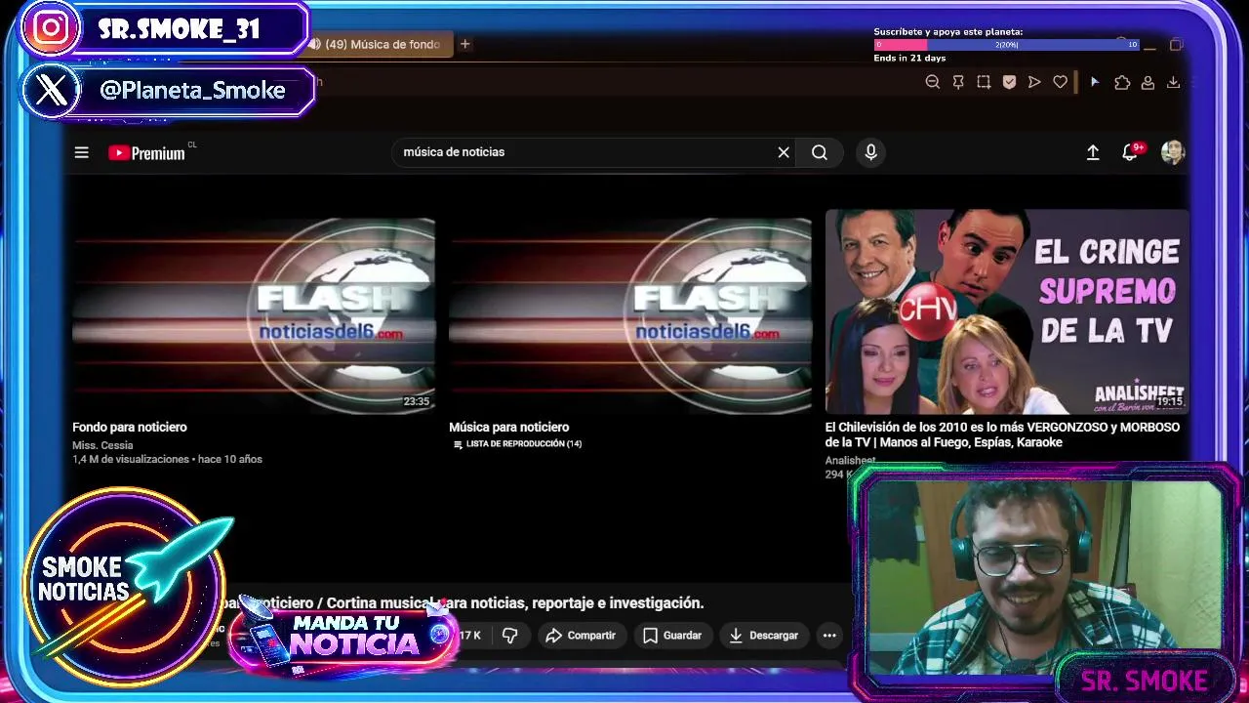This screenshot has height=703, width=1249.
Task: Clear the search box with the X
Action: [x=784, y=152]
